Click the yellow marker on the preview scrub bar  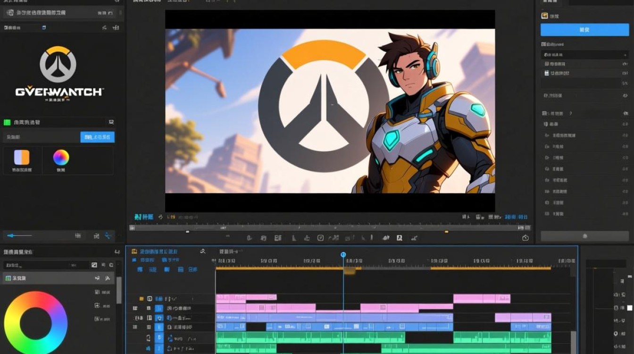(446, 231)
